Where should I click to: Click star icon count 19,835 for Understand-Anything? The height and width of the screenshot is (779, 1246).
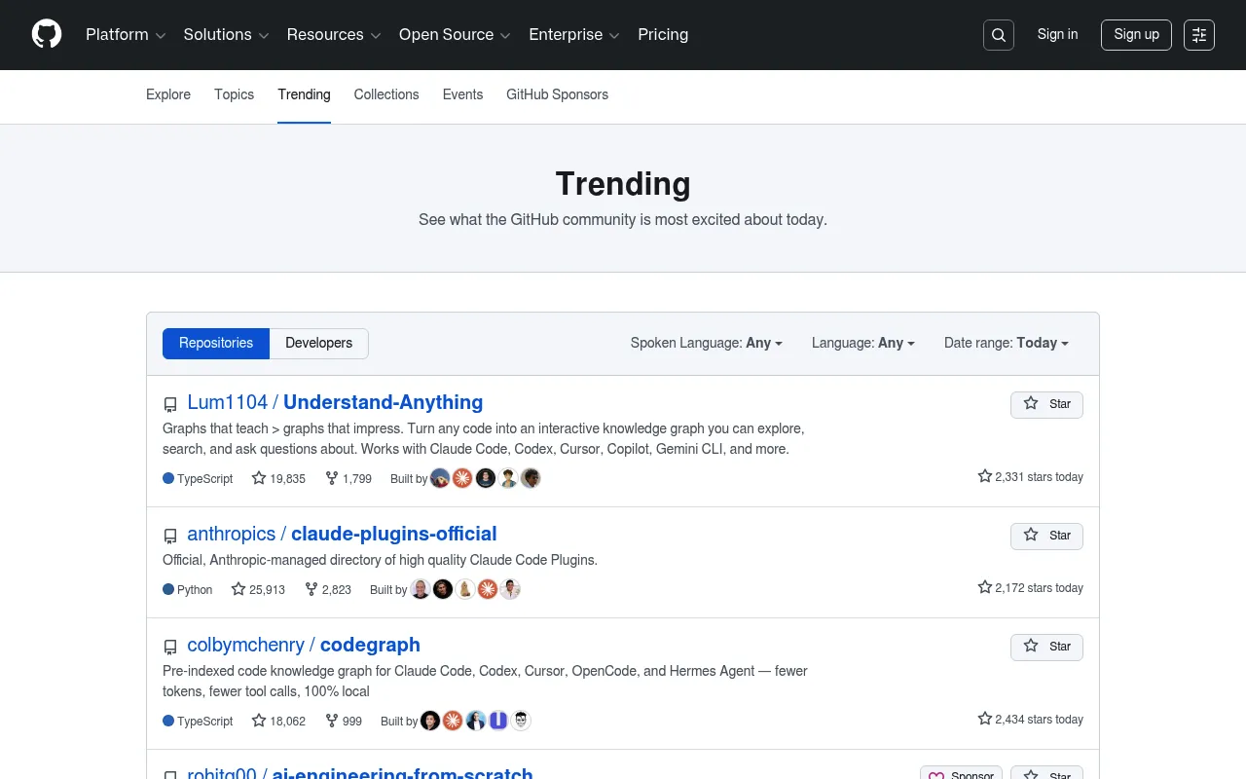pos(278,478)
